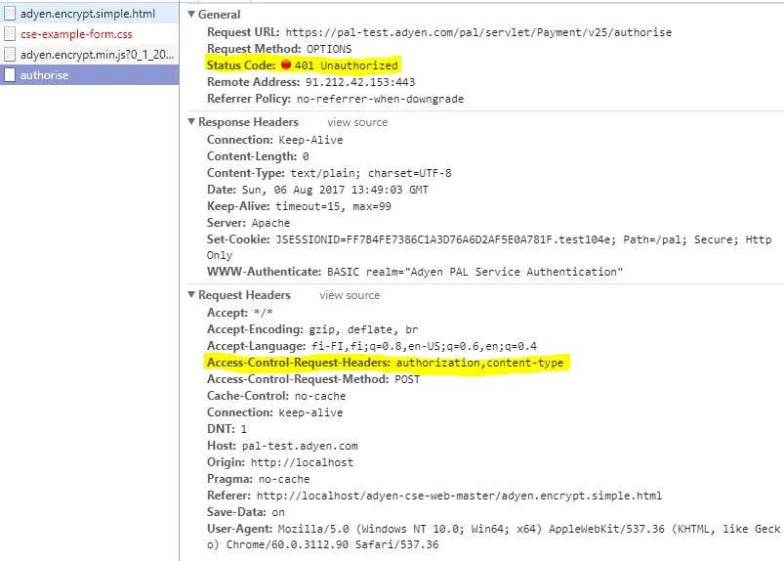Click Save-Data on value
This screenshot has height=561, width=784.
click(278, 512)
